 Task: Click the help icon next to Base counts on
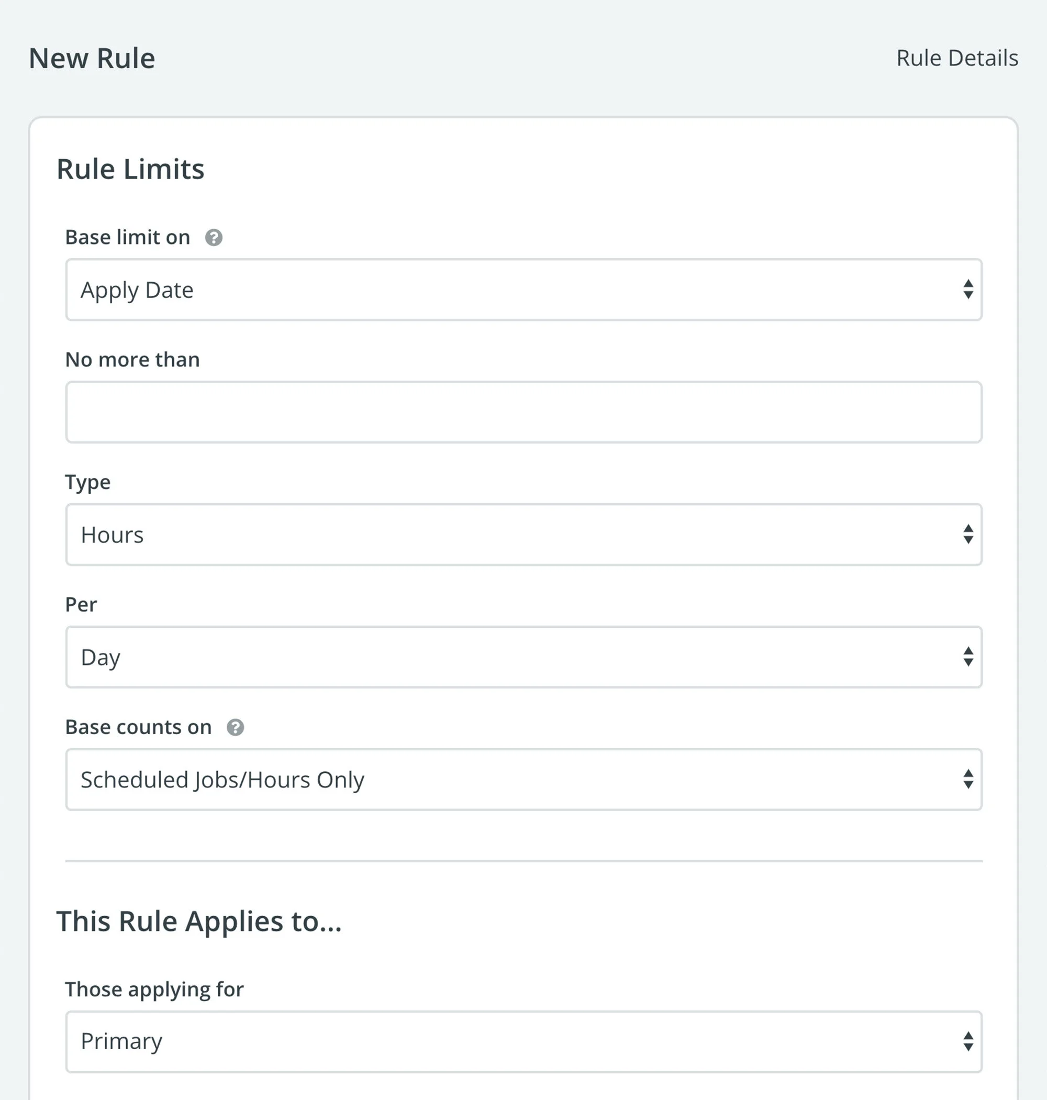pyautogui.click(x=236, y=727)
